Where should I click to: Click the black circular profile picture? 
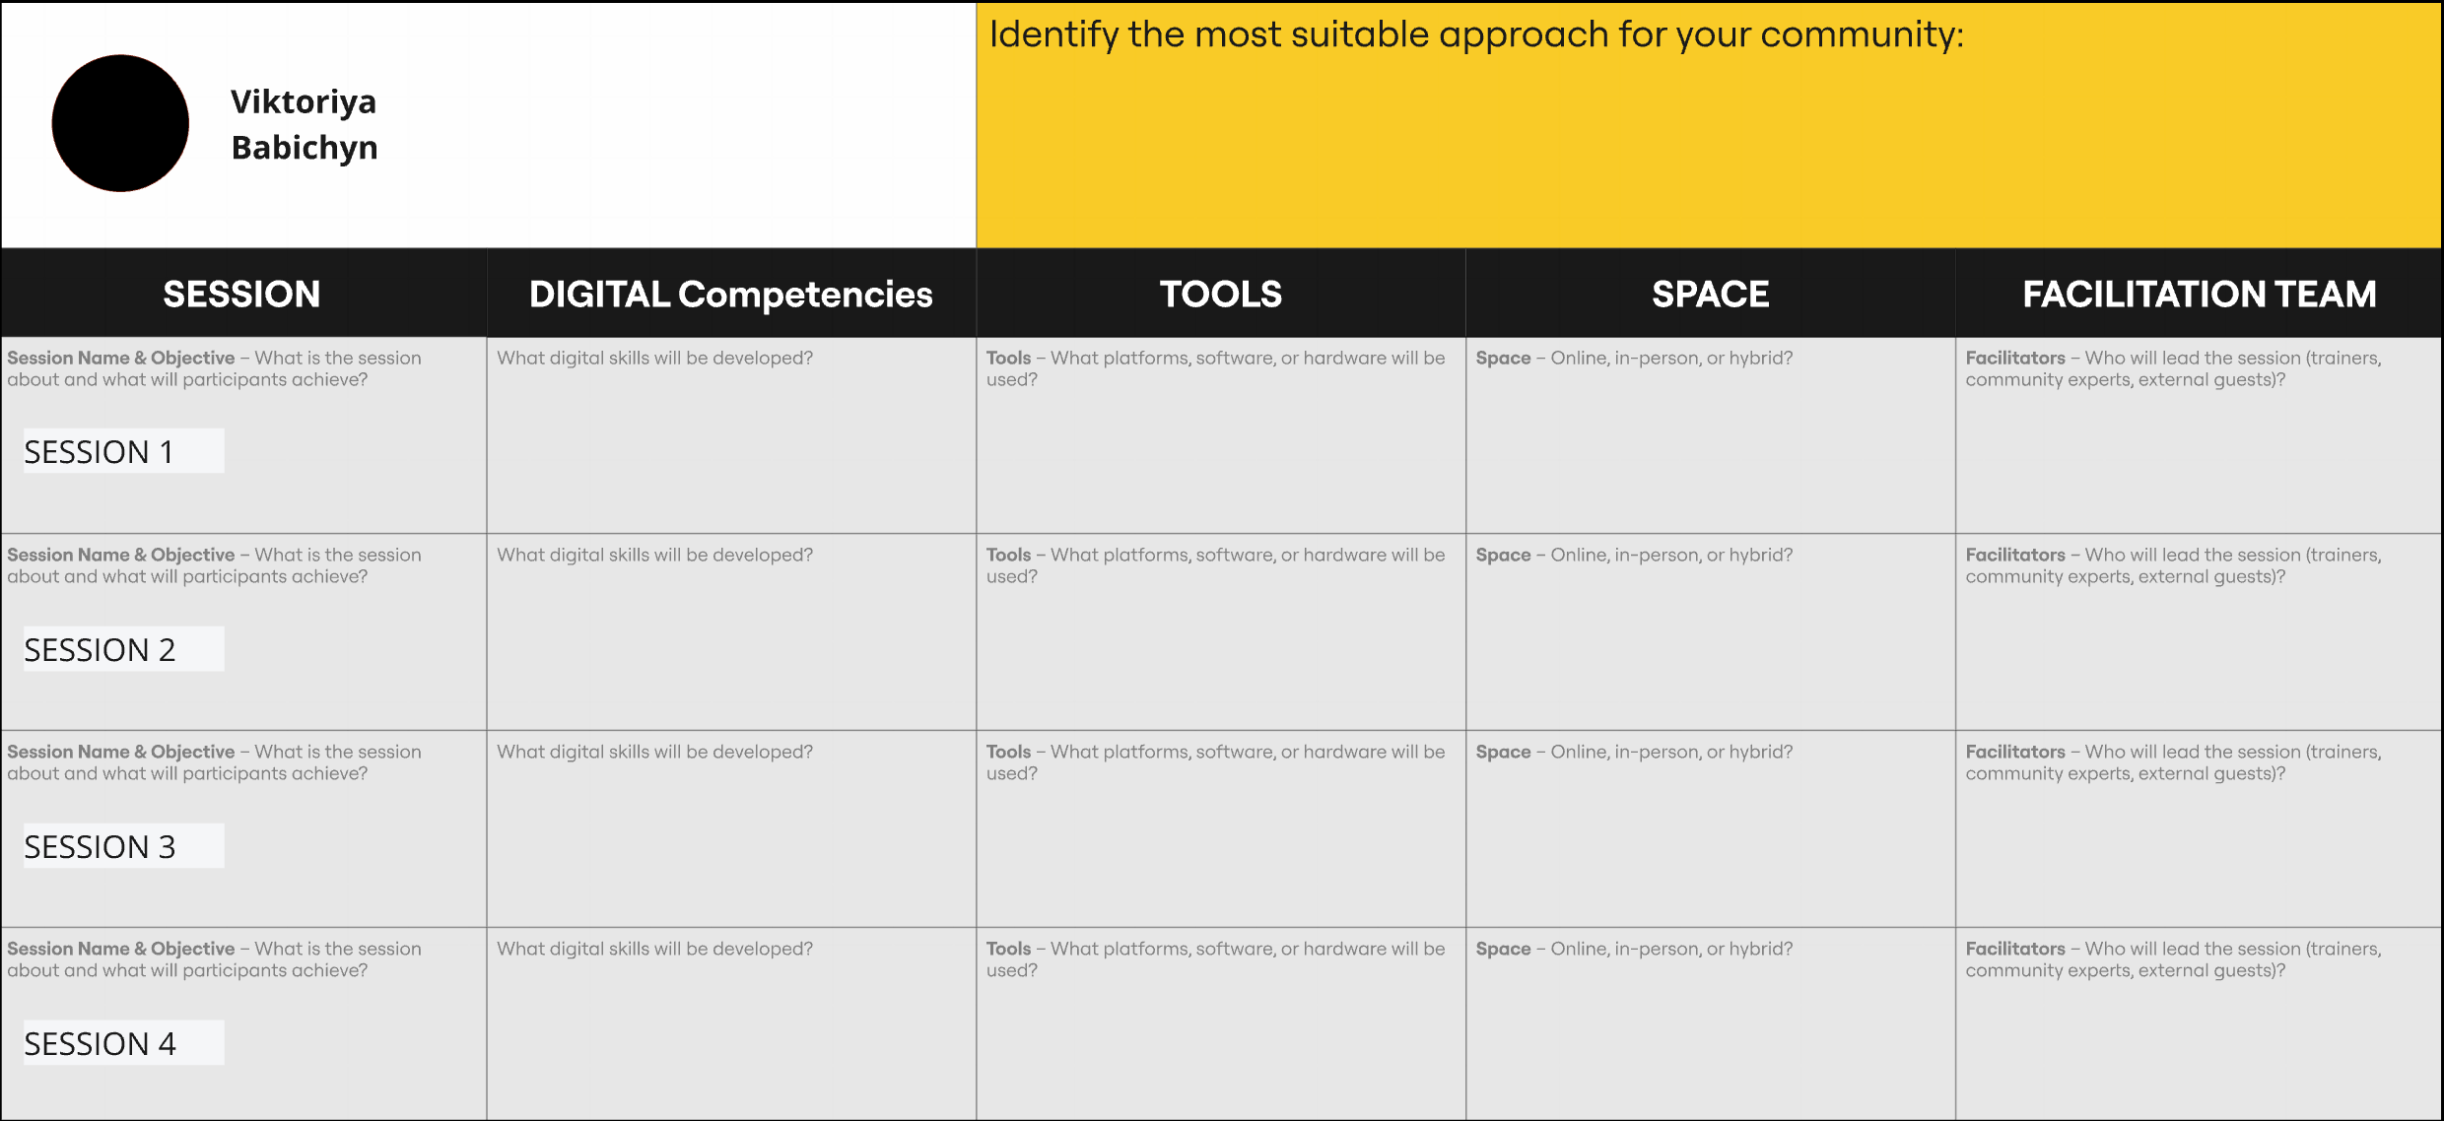pos(120,123)
